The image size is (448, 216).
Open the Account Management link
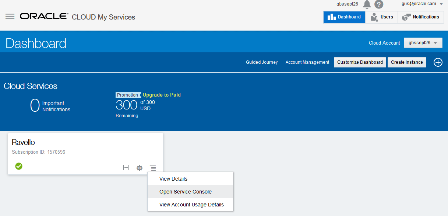[307, 62]
